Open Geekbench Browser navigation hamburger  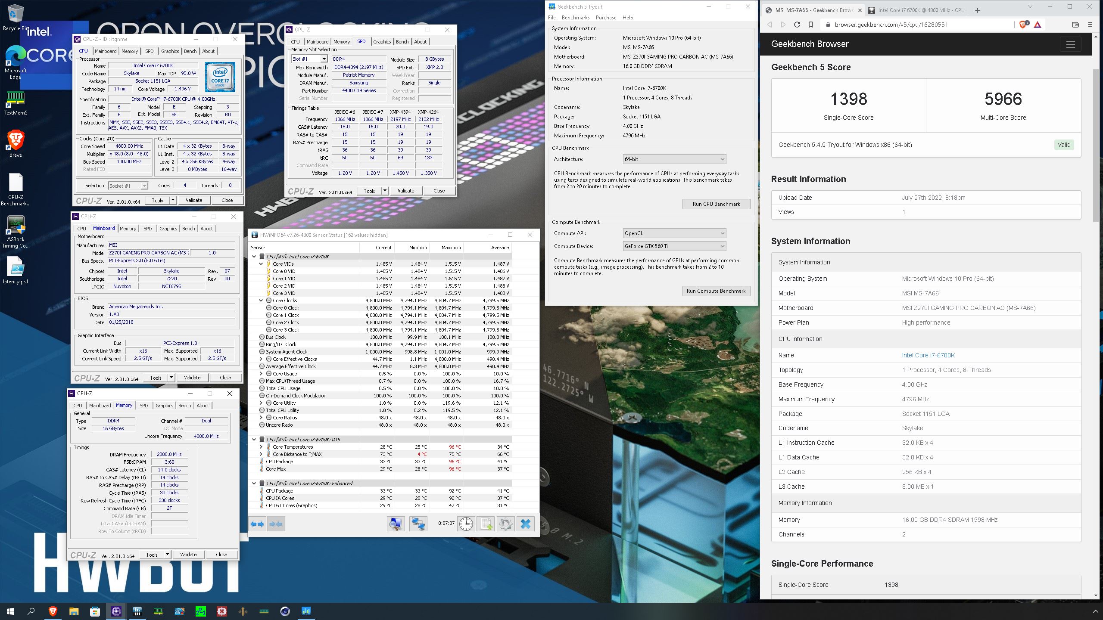point(1071,44)
